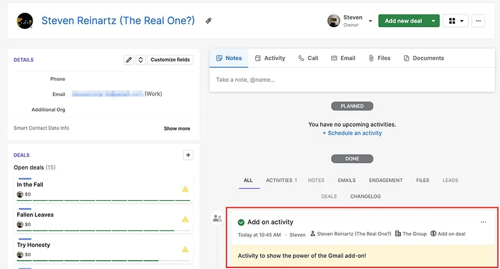Switch to the Documents tab

pos(424,58)
